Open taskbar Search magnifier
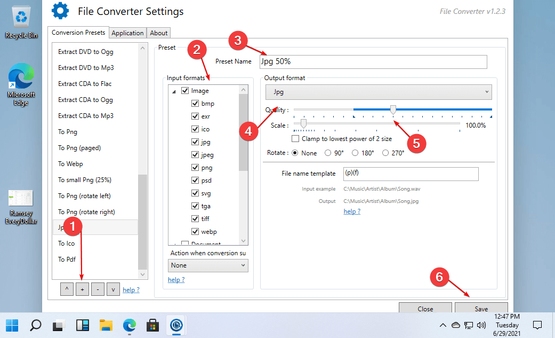Screen dimensions: 555x338 pyautogui.click(x=35, y=325)
